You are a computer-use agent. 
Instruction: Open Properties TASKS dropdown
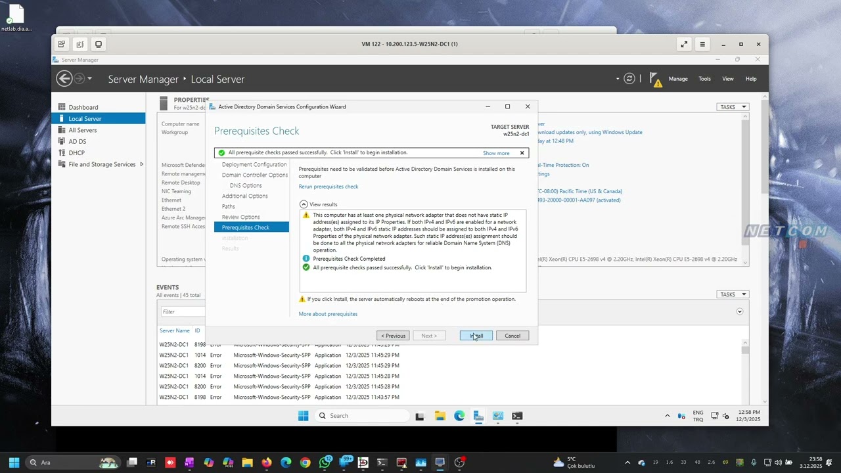(x=733, y=107)
